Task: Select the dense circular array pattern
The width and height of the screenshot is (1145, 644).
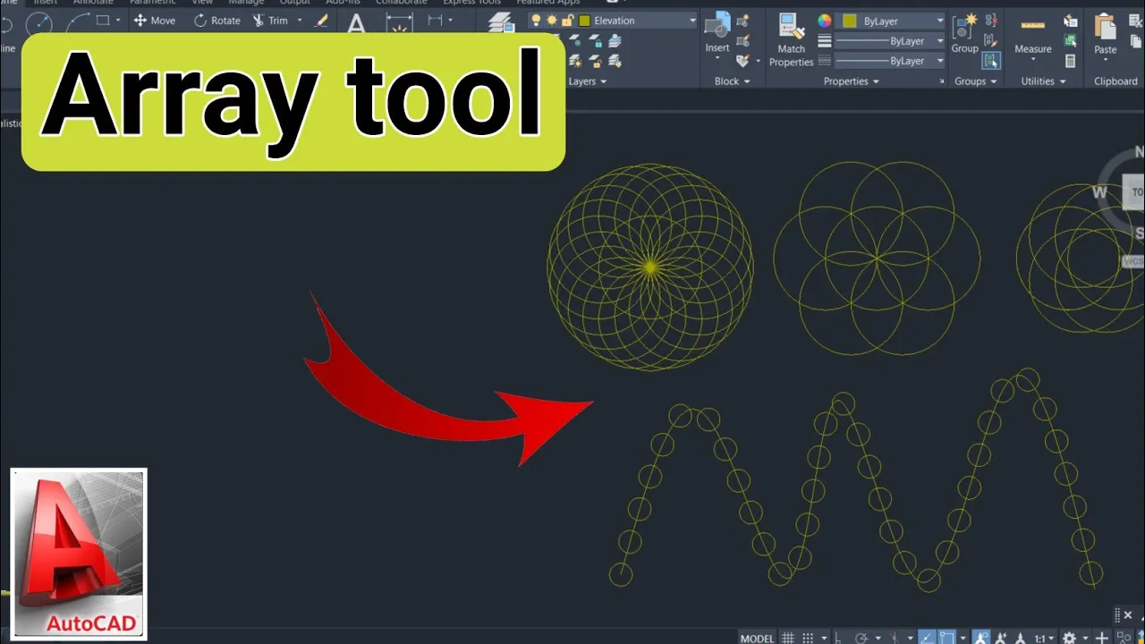Action: click(650, 267)
